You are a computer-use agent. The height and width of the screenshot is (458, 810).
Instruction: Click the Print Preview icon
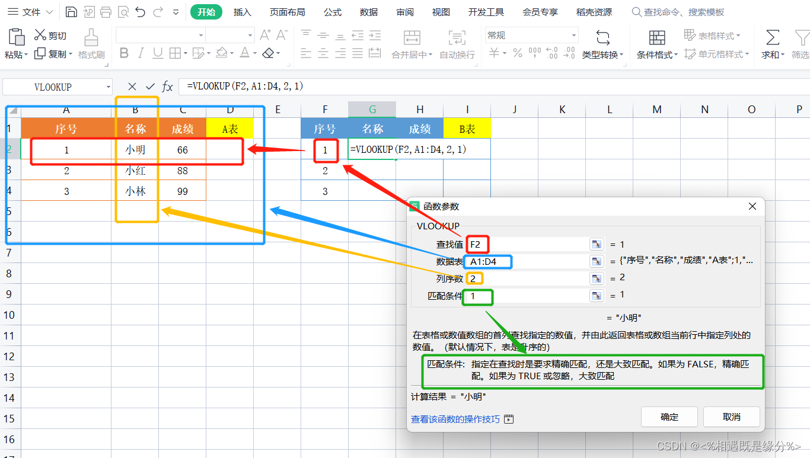(123, 12)
